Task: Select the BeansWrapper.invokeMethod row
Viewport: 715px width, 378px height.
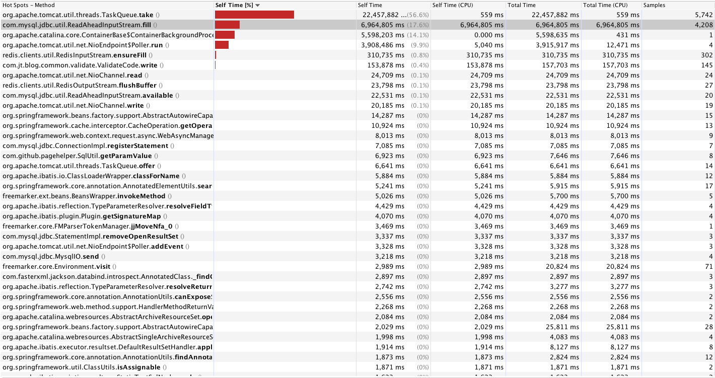Action: pyautogui.click(x=357, y=196)
